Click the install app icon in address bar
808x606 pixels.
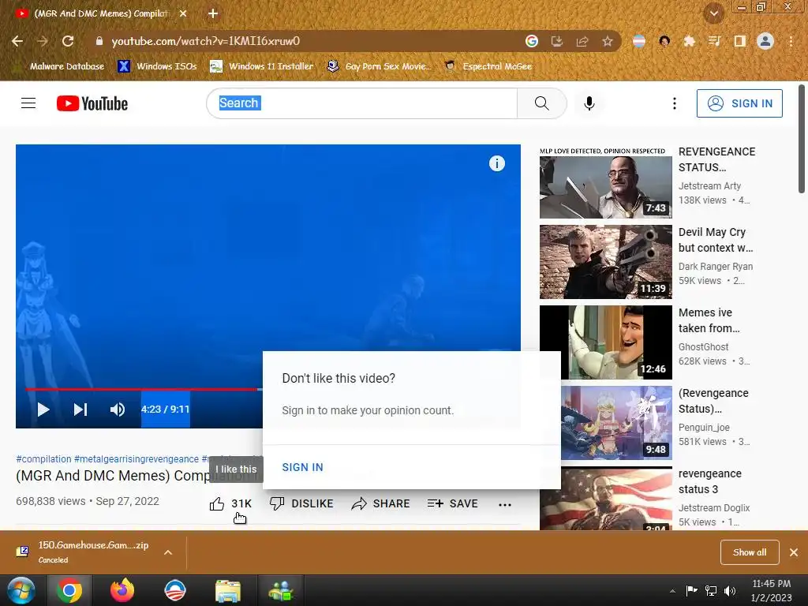coord(557,41)
